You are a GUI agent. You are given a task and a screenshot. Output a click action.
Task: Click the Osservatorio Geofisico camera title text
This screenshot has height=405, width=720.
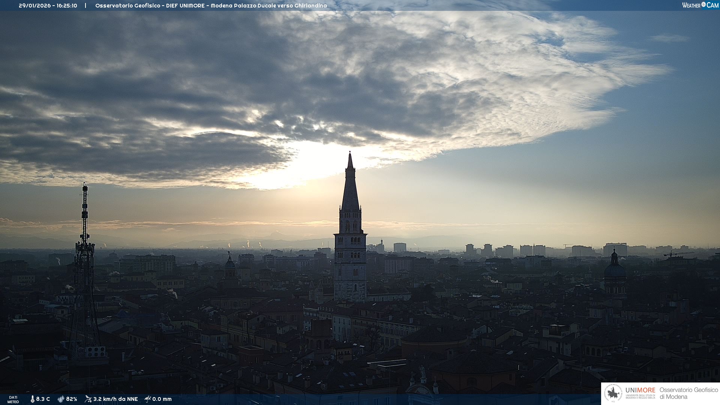211,6
